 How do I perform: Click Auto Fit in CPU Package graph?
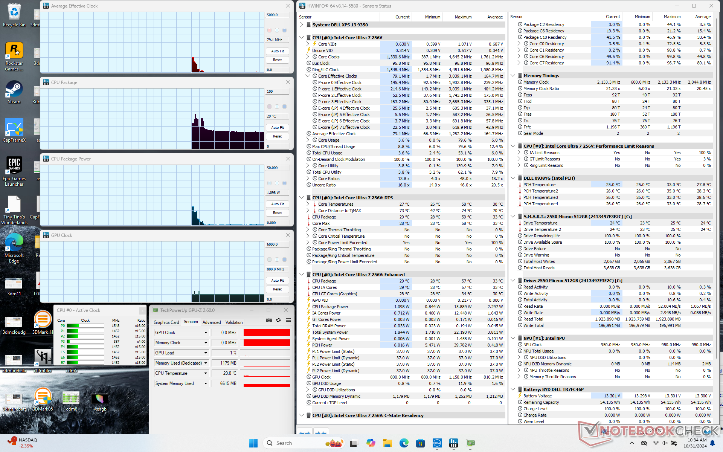click(x=278, y=128)
